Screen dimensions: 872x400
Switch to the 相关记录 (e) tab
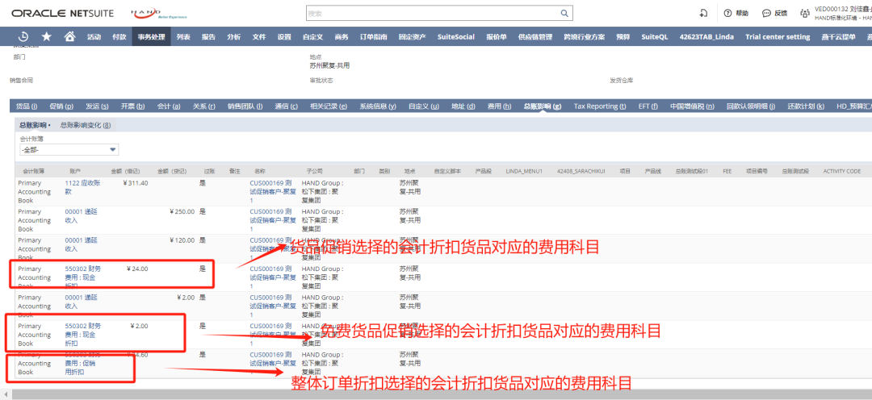point(329,106)
